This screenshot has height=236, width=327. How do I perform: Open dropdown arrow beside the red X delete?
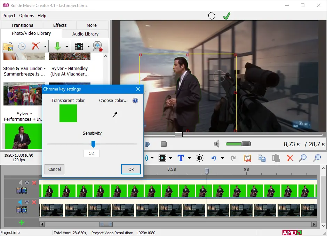[45, 47]
